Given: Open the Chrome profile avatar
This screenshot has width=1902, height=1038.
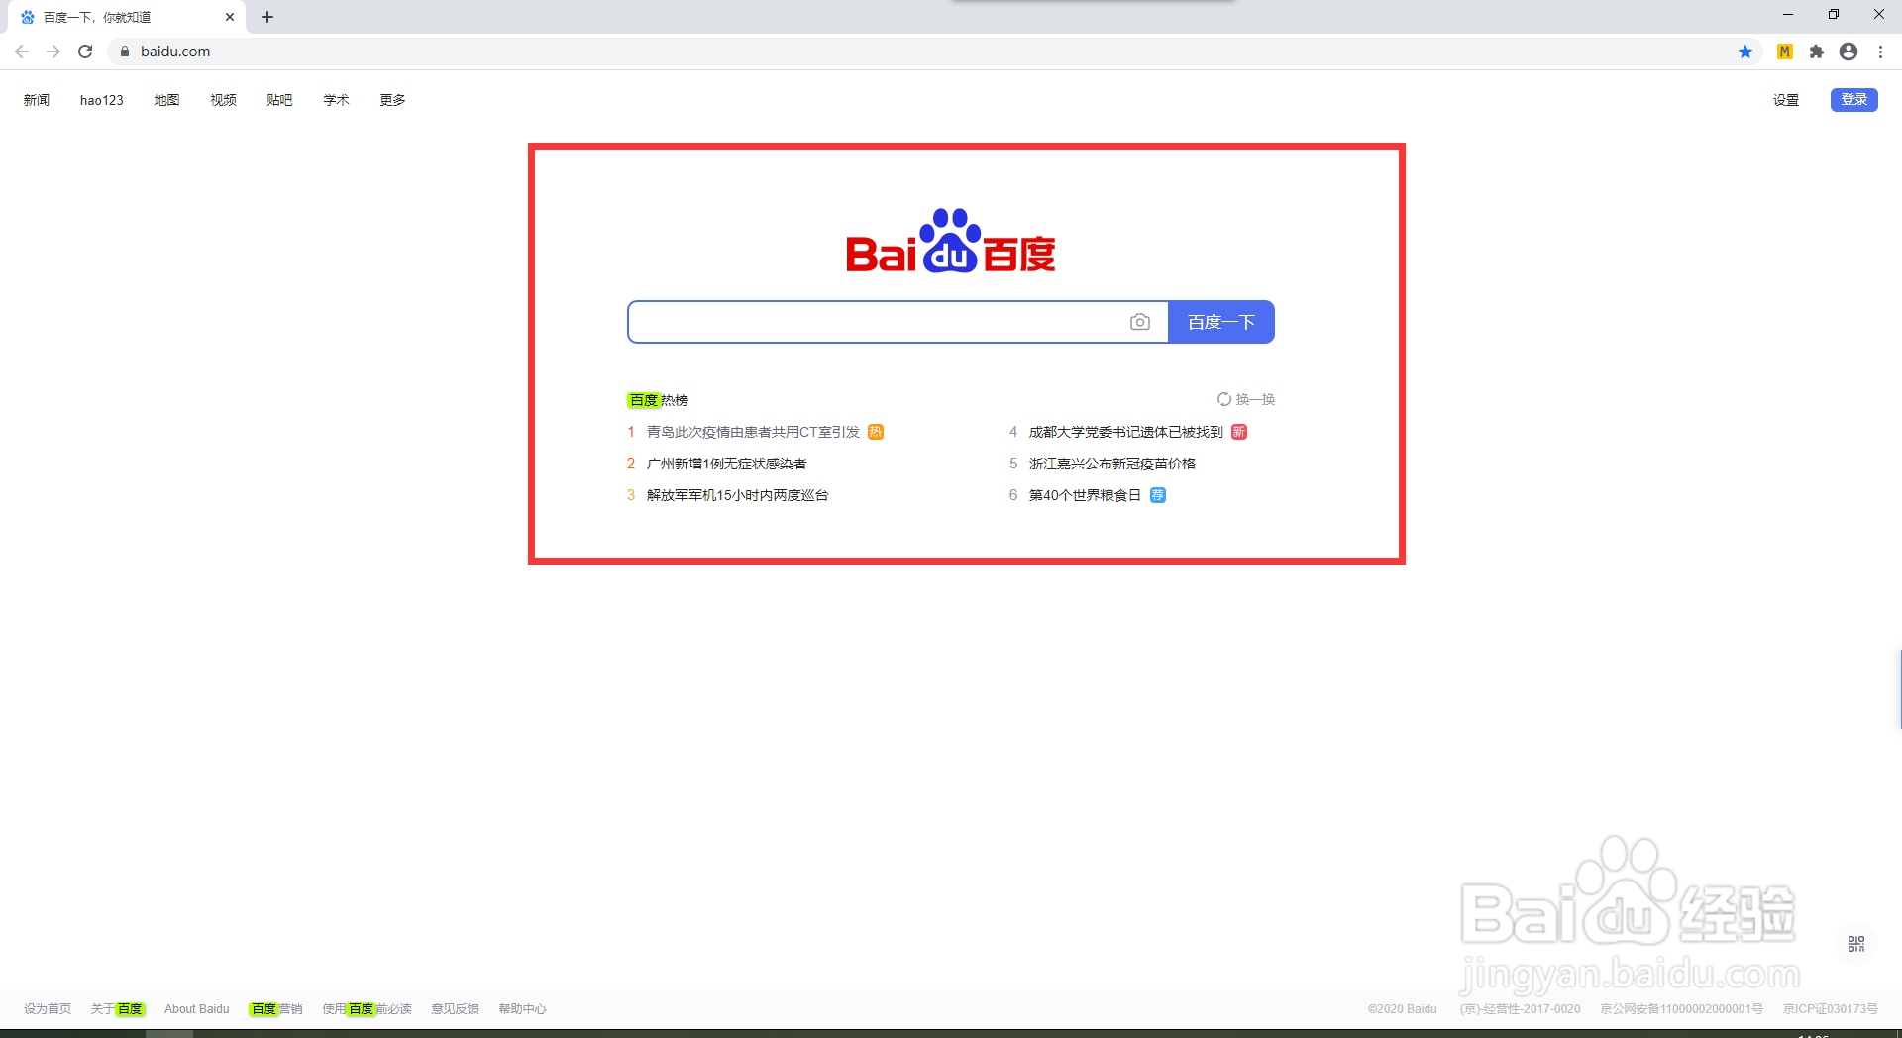Looking at the screenshot, I should (1849, 52).
